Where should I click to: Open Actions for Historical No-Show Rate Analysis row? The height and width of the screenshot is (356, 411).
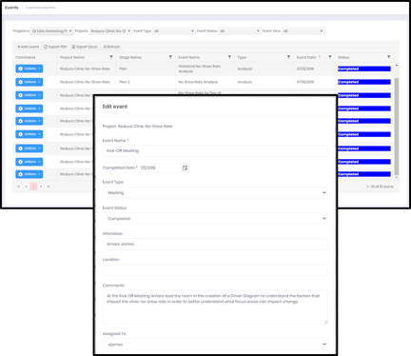click(29, 69)
